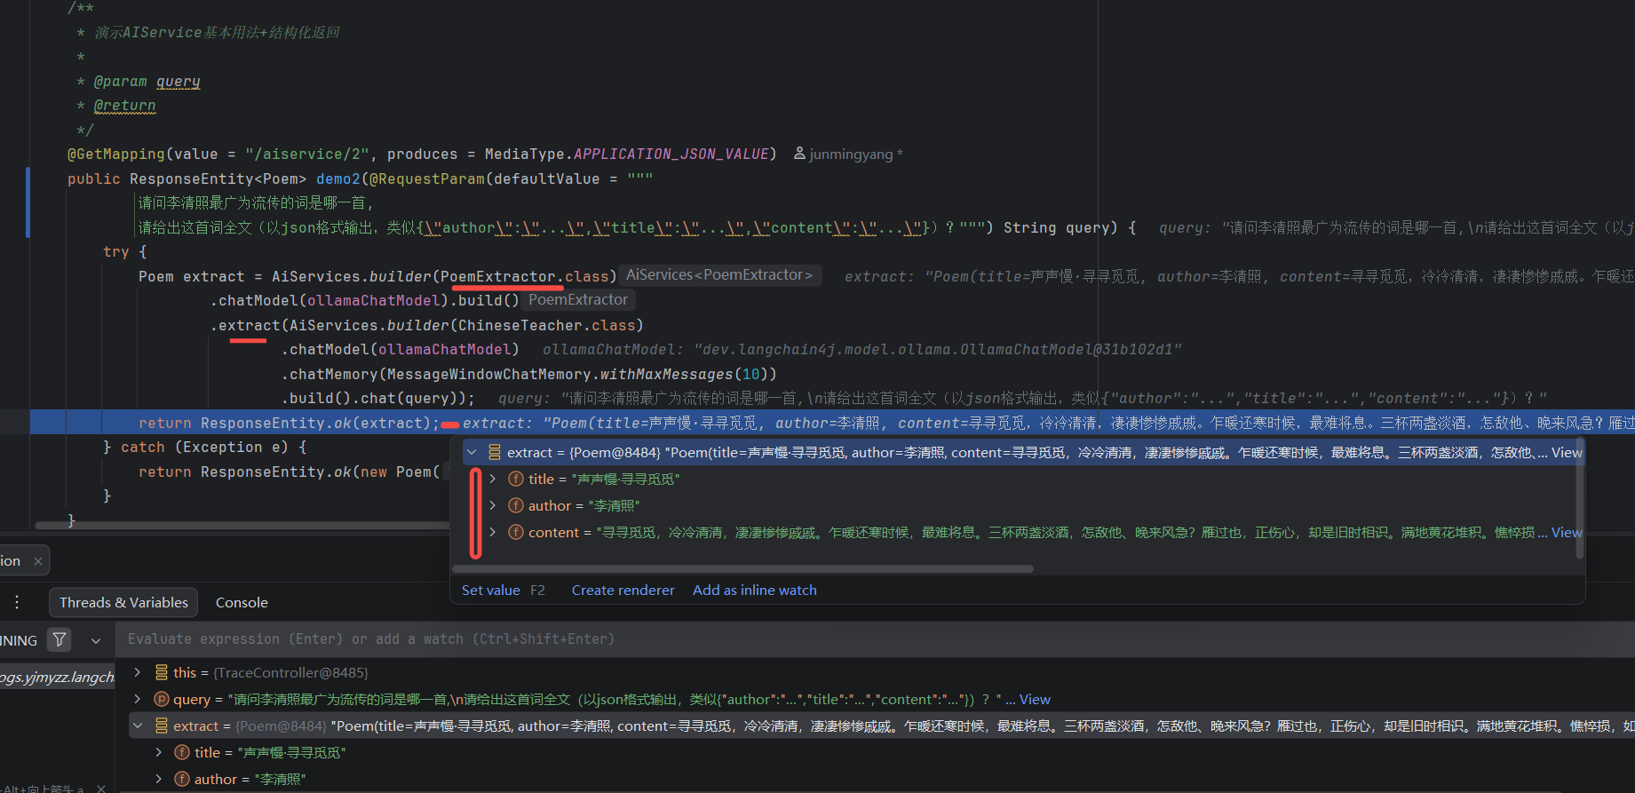Switch to the Threads & Variables tab
This screenshot has width=1635, height=793.
[123, 602]
